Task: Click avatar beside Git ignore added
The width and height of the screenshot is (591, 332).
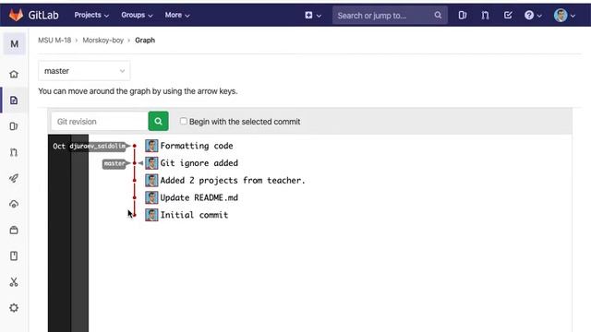Action: click(151, 163)
